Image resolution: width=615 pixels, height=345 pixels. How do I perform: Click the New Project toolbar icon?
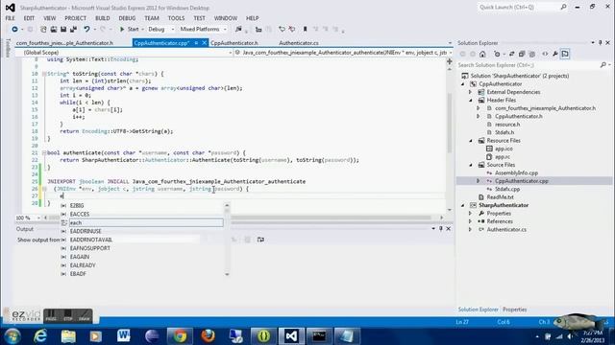tap(43, 30)
